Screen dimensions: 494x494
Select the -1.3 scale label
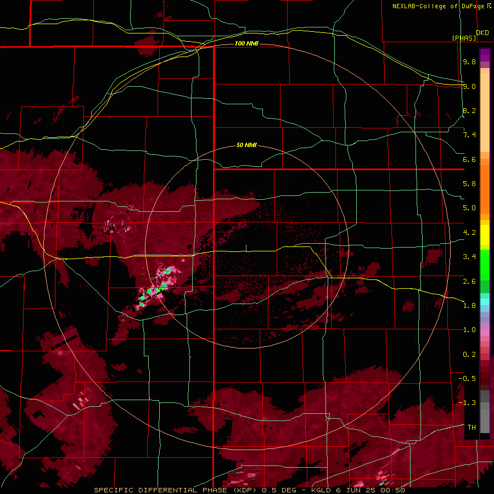coord(467,403)
